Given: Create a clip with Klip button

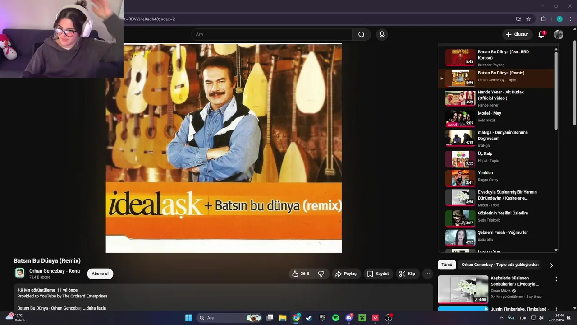Looking at the screenshot, I should tap(407, 274).
